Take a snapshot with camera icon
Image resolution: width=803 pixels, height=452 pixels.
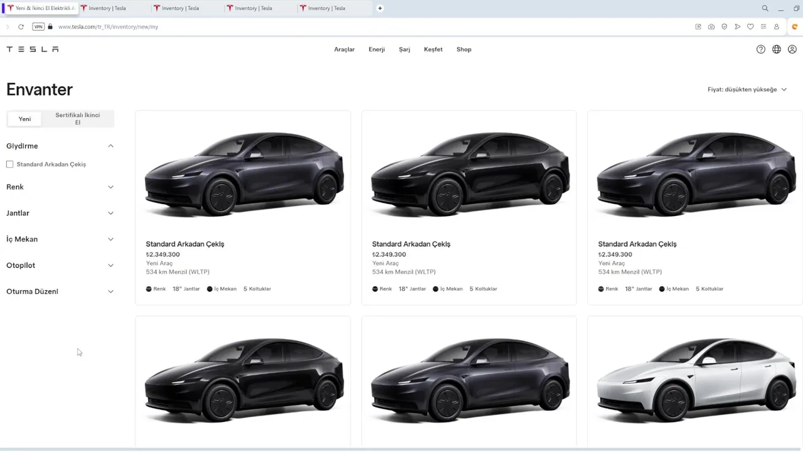[711, 26]
